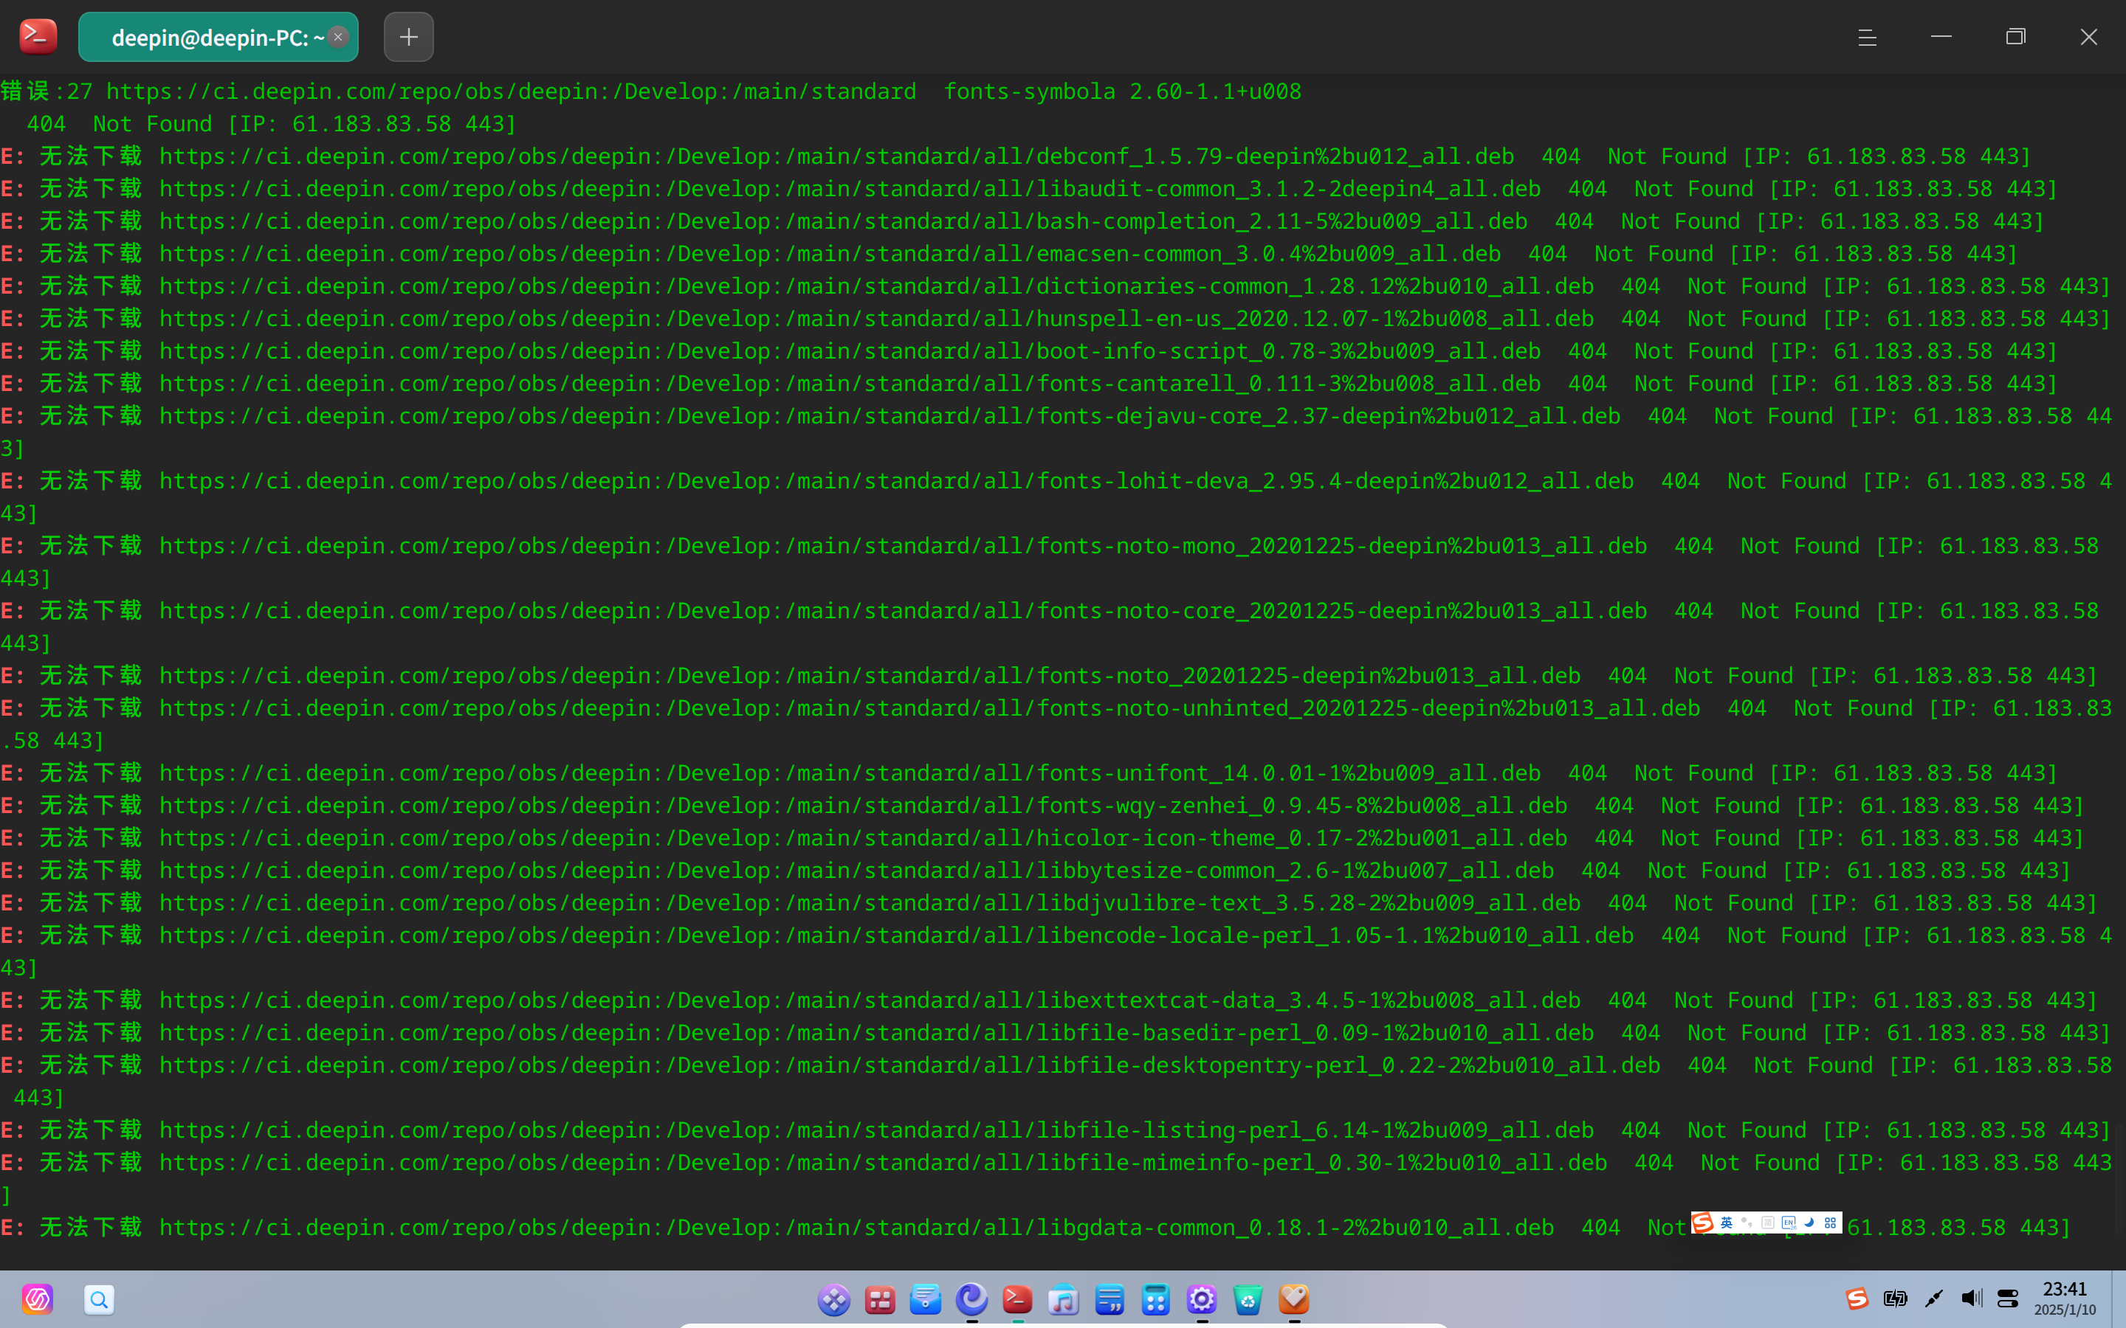Viewport: 2126px width, 1328px height.
Task: Launch the Music player from dock
Action: 1064,1299
